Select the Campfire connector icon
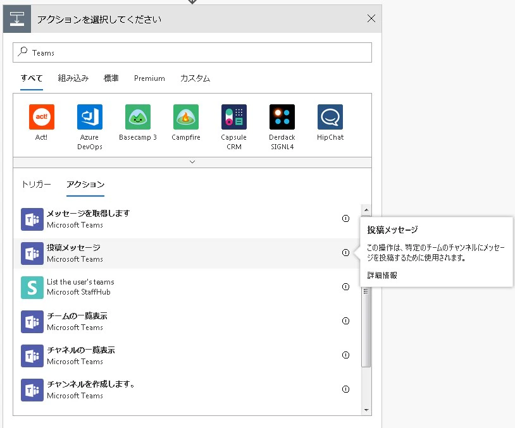515x428 pixels. pyautogui.click(x=186, y=117)
